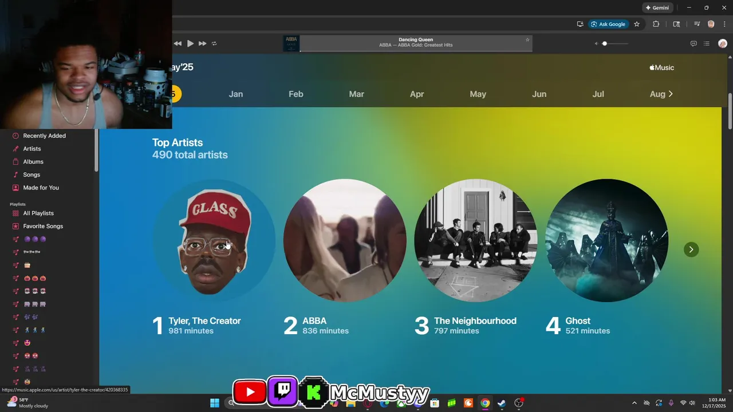The width and height of the screenshot is (733, 412).
Task: Click the microphone icon in system tray
Action: [671, 403]
